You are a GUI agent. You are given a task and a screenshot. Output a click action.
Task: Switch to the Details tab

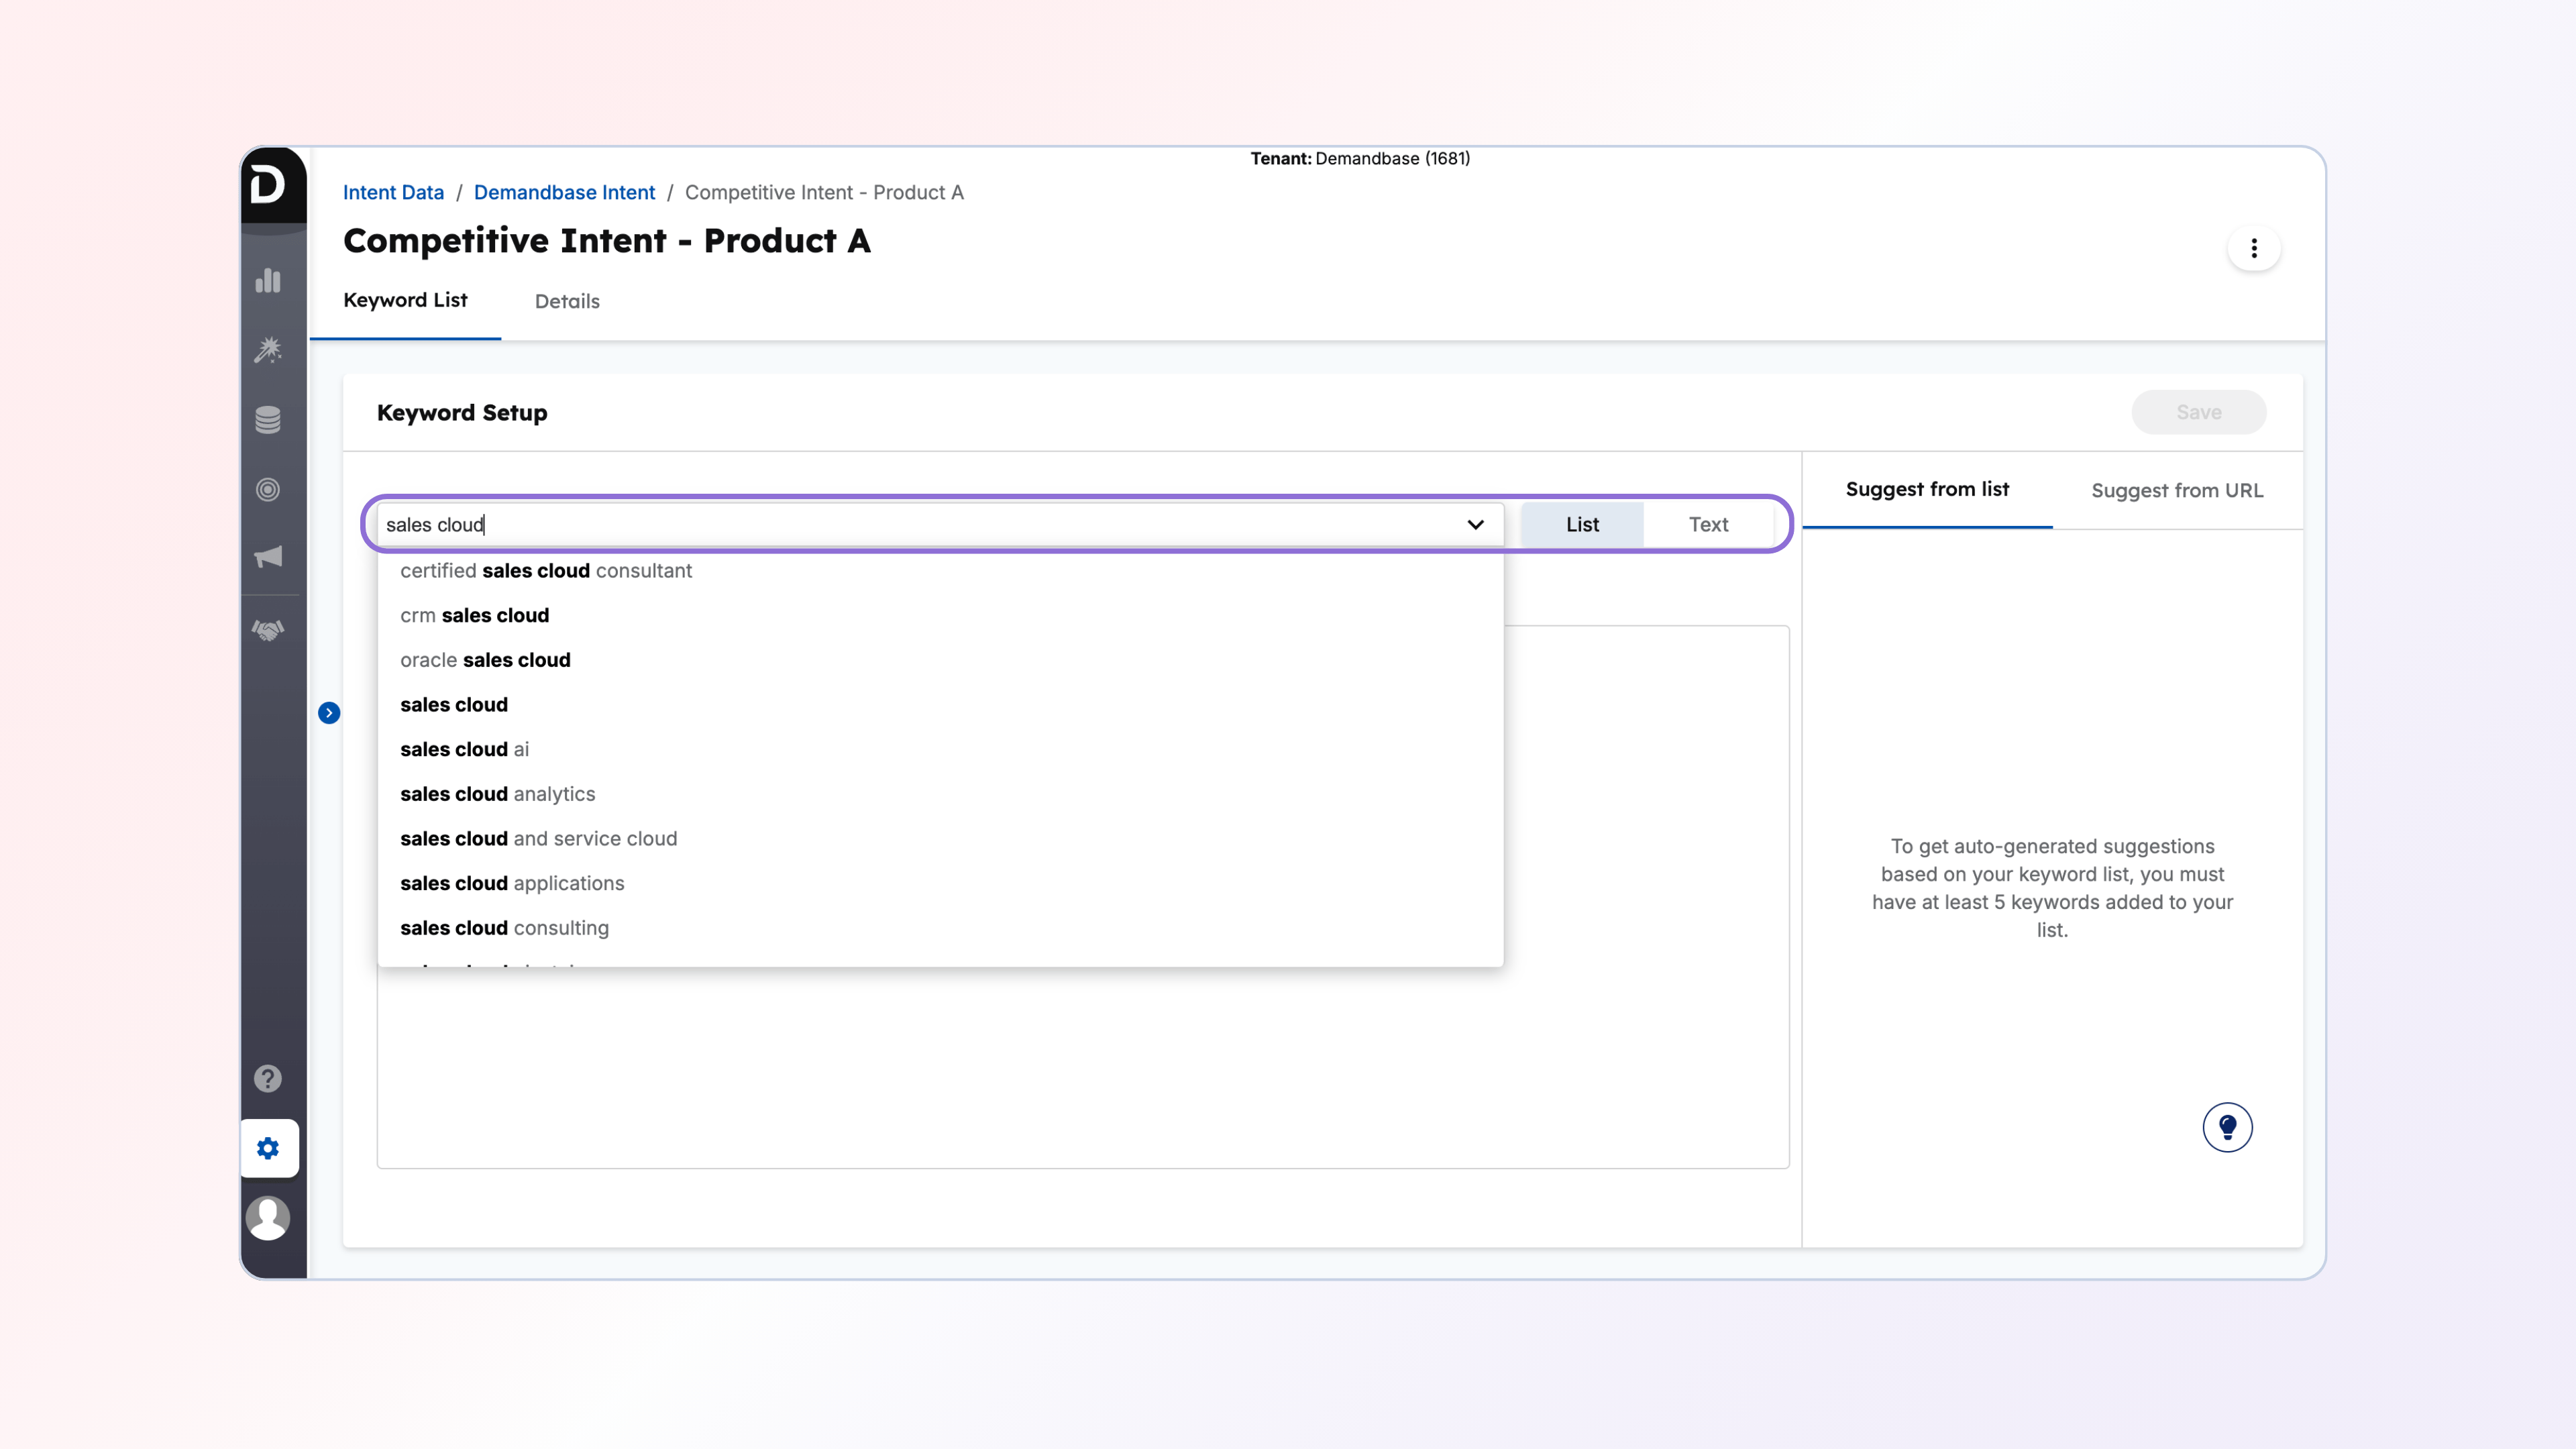click(x=567, y=301)
